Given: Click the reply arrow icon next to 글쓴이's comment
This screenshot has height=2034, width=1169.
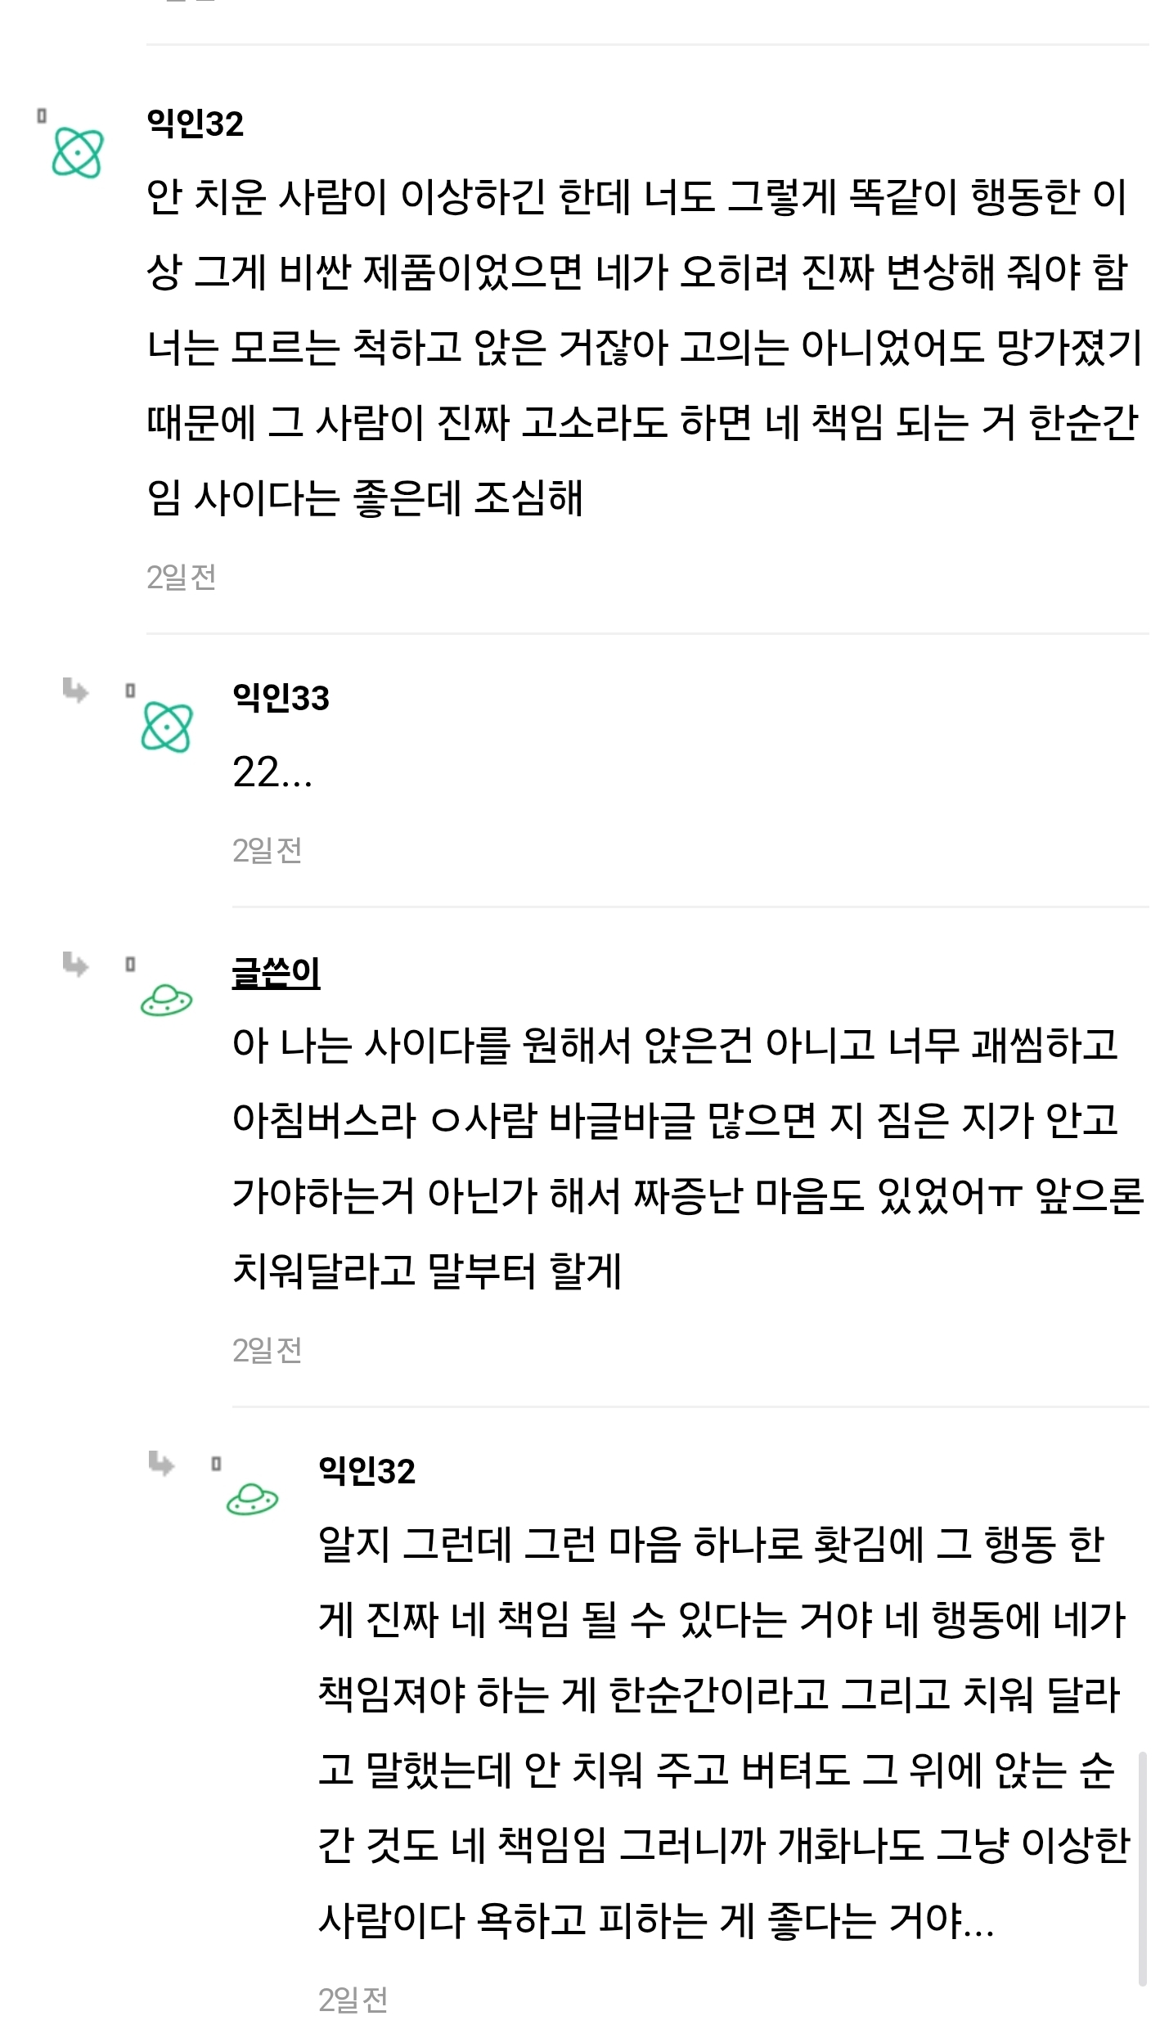Looking at the screenshot, I should 74,964.
